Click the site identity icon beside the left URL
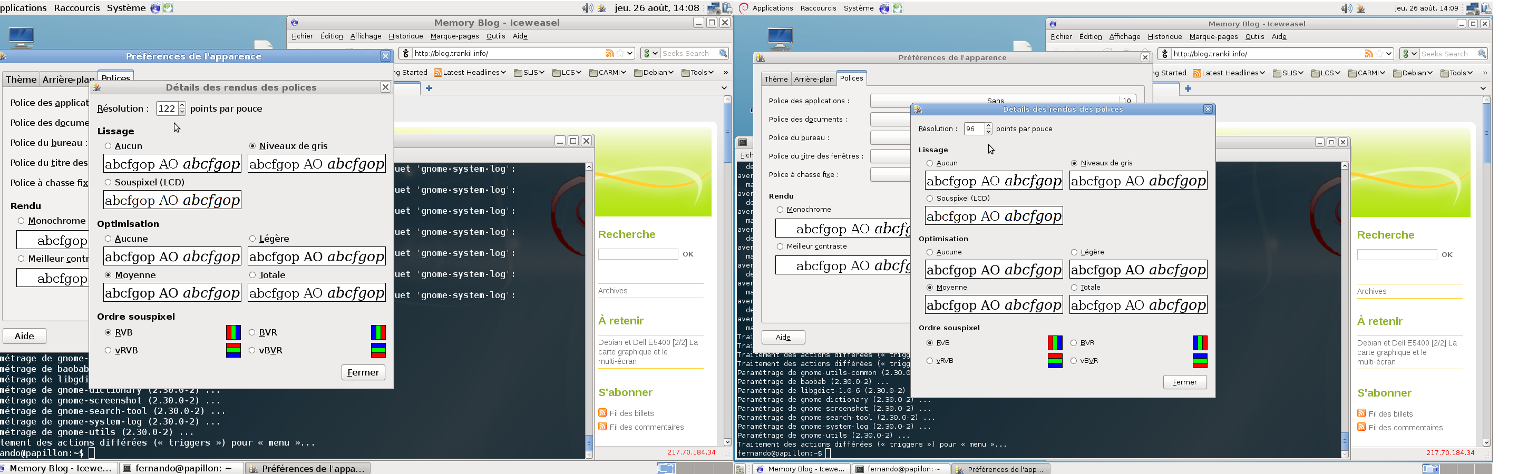The width and height of the screenshot is (1518, 474). pos(405,53)
